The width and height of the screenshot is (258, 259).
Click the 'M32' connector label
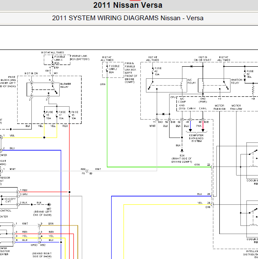[43, 245]
